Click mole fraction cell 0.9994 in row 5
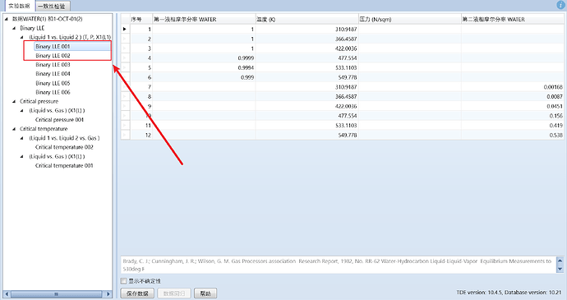This screenshot has height=300, width=567. (x=204, y=67)
